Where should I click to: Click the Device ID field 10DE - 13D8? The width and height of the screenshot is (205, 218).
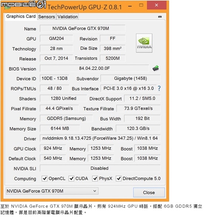tap(54, 79)
